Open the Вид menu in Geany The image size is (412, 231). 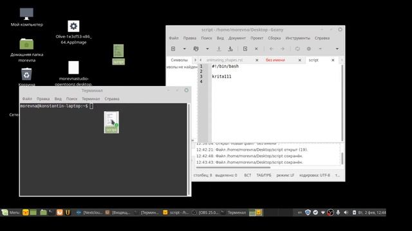point(220,38)
